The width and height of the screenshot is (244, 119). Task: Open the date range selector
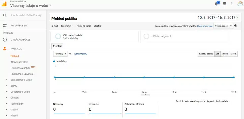point(218,17)
